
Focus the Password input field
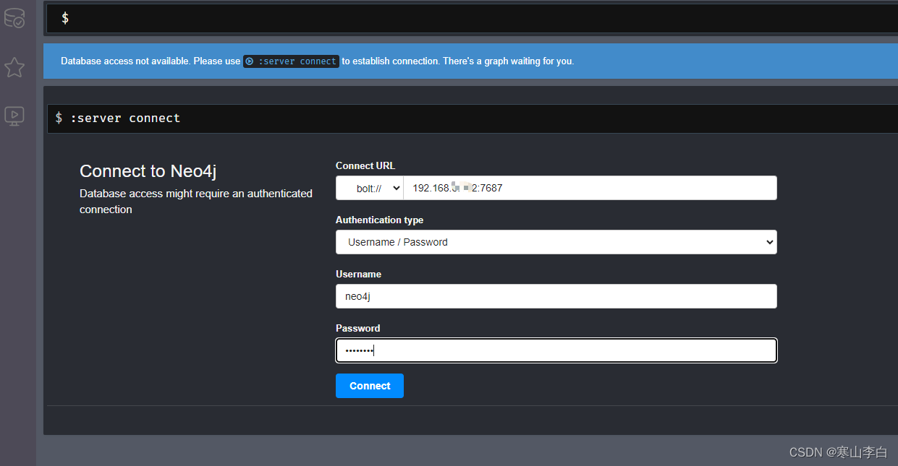click(556, 350)
